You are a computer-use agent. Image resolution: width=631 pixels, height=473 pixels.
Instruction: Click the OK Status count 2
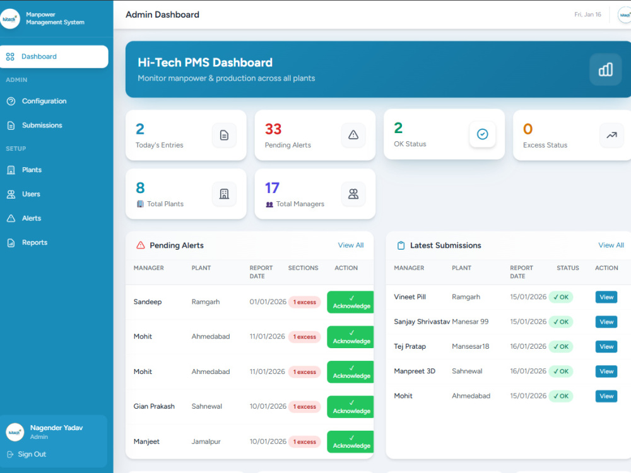398,128
